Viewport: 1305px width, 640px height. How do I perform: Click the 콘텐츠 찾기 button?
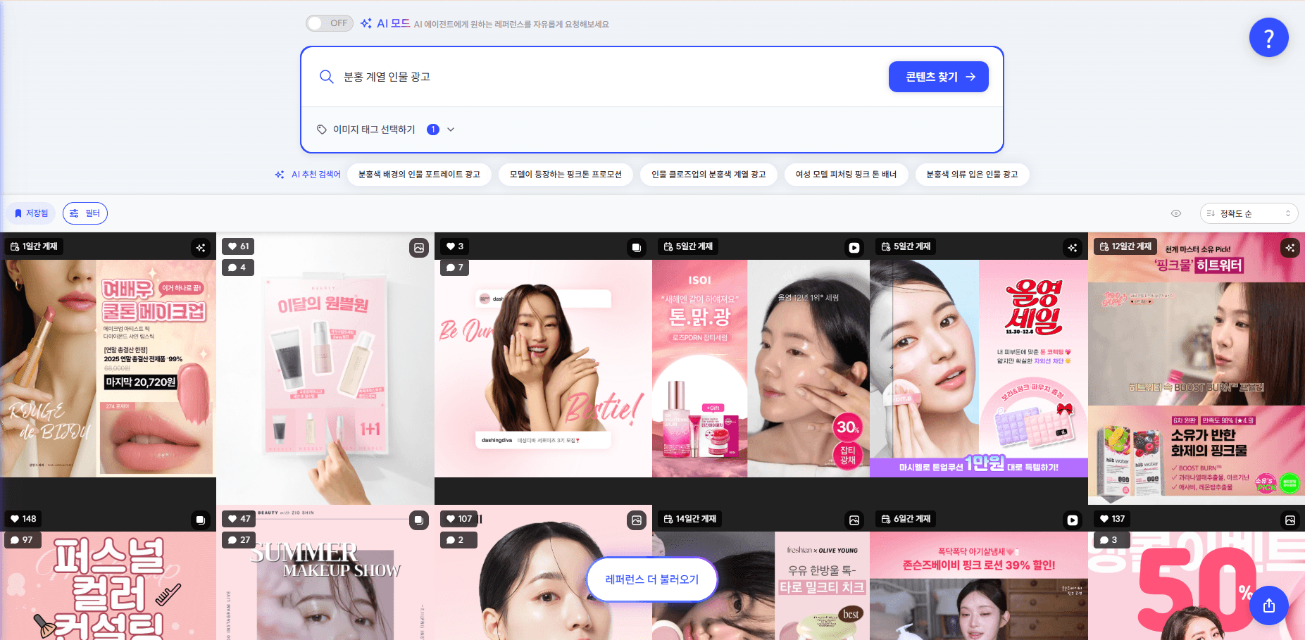point(938,77)
